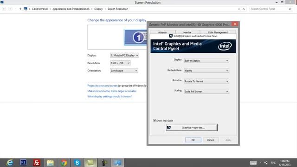This screenshot has width=297, height=167.
Task: Launch Photoshop from the taskbar
Action: (x=23, y=162)
